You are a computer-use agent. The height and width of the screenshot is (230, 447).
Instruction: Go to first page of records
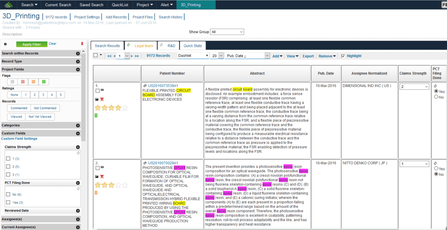point(109,56)
